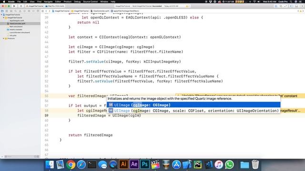
Task: Open WhatsApp from the Dock
Action: tap(230, 165)
